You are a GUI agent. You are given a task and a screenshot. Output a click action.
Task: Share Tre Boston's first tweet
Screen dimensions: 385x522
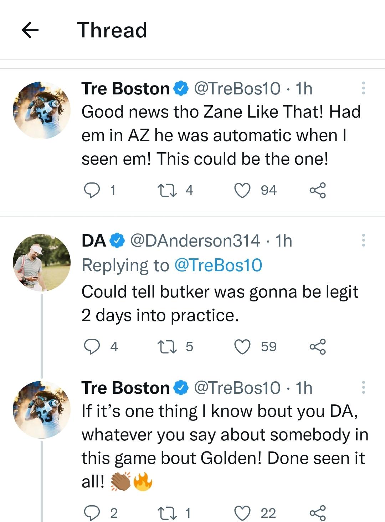pos(317,190)
